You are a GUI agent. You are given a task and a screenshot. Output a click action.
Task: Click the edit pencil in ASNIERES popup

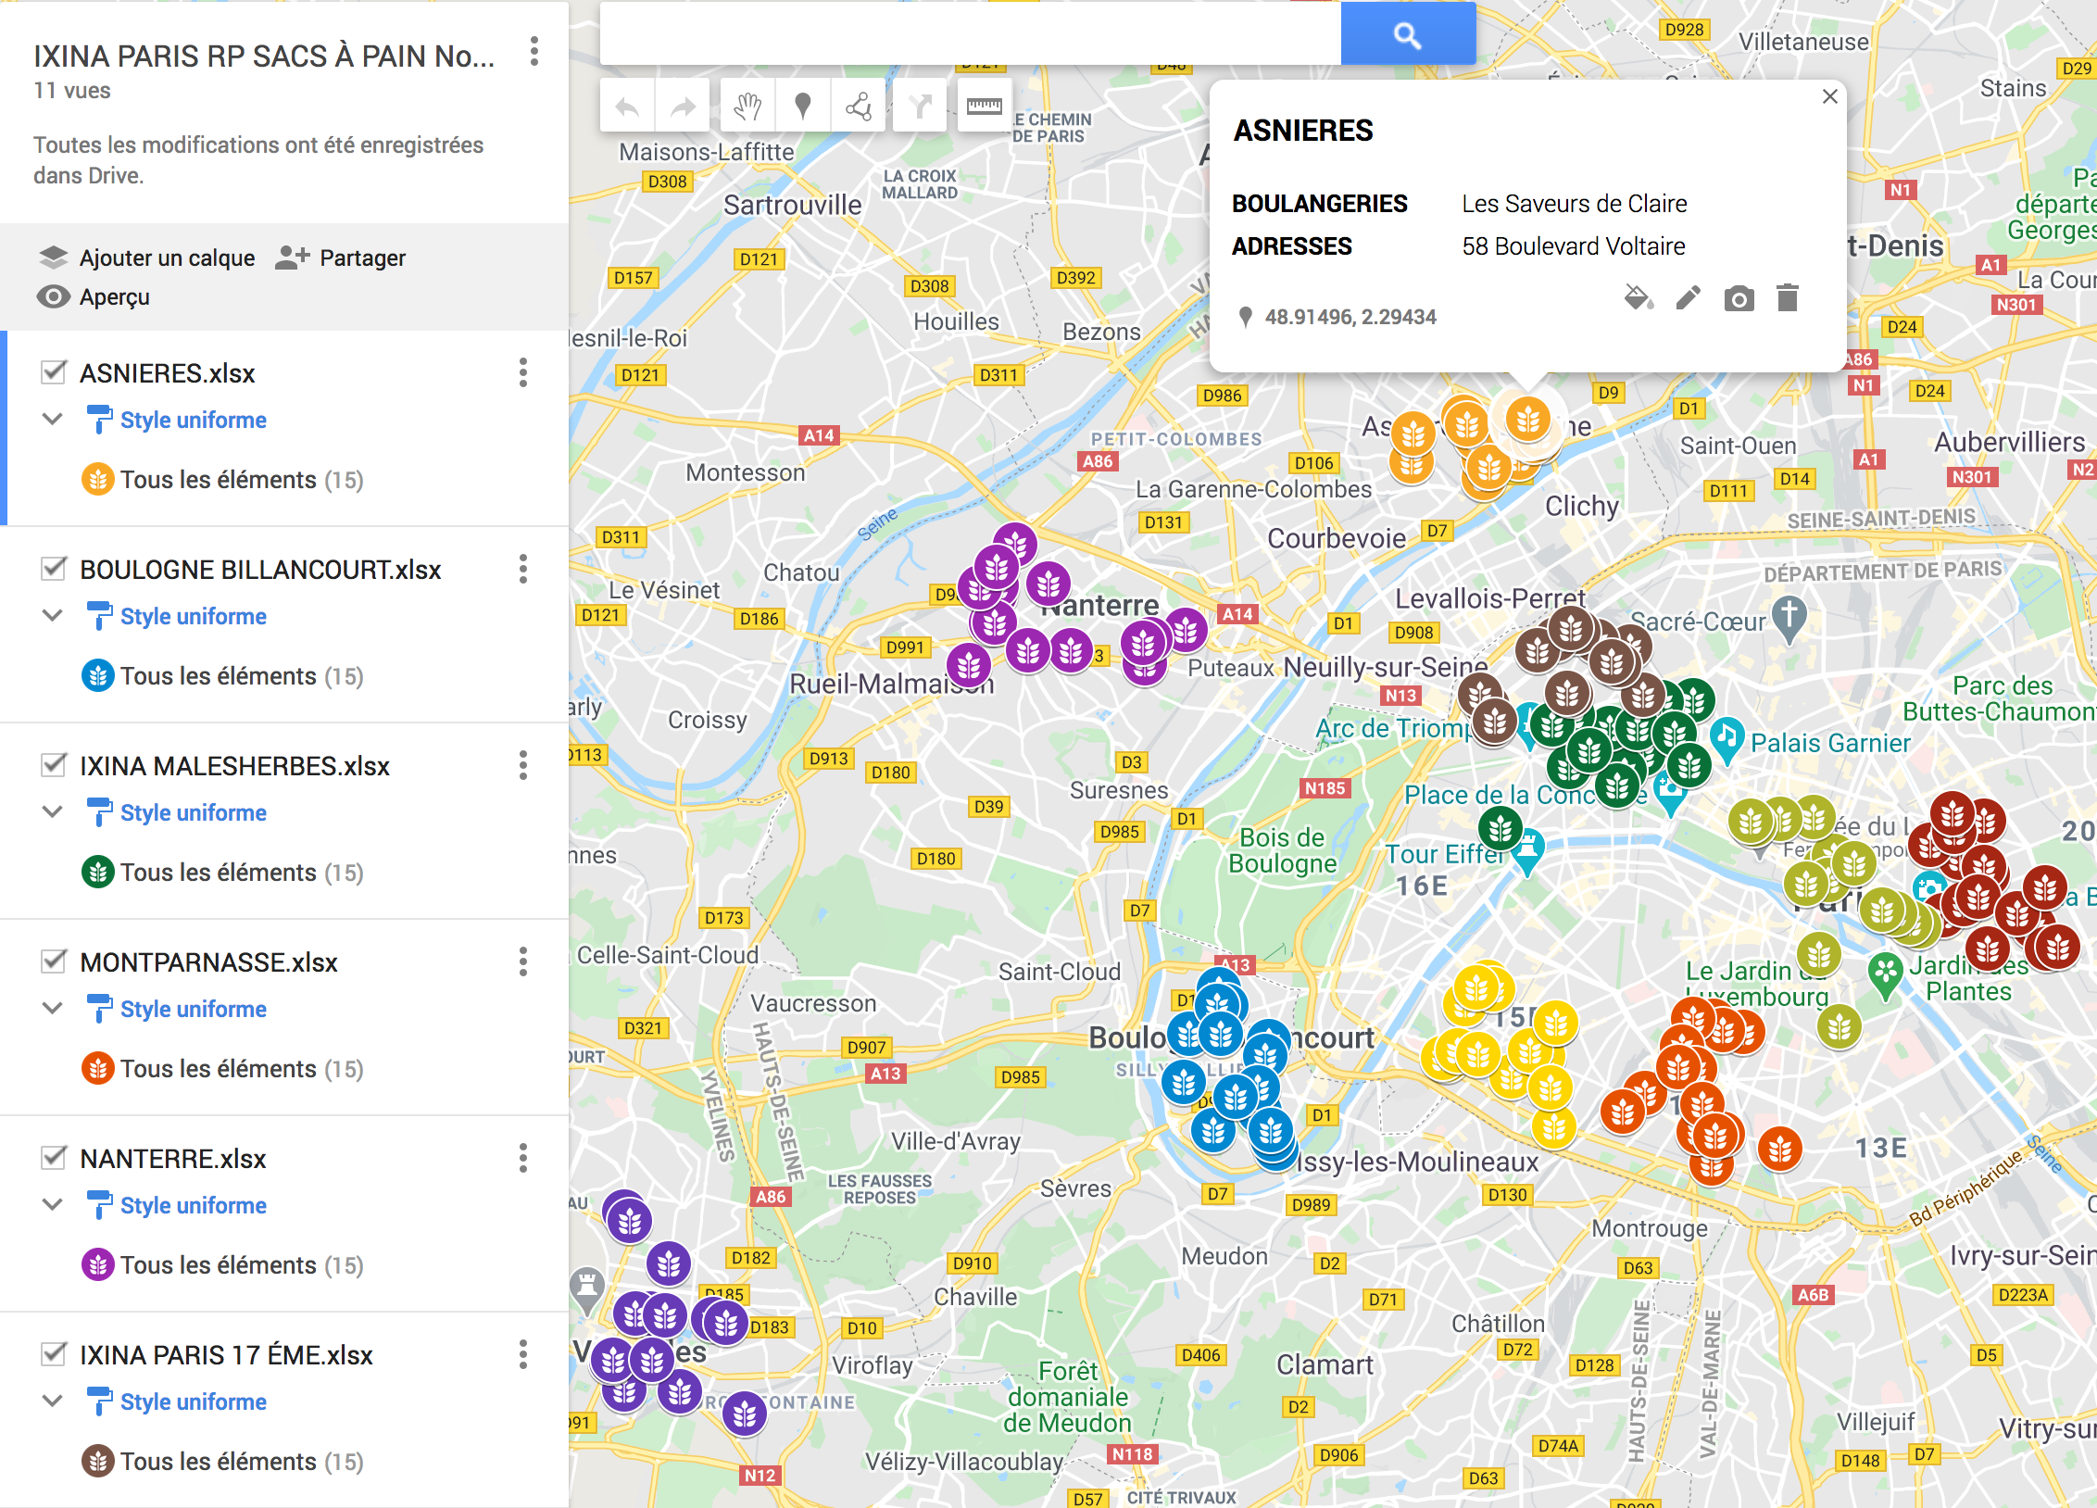[1689, 298]
